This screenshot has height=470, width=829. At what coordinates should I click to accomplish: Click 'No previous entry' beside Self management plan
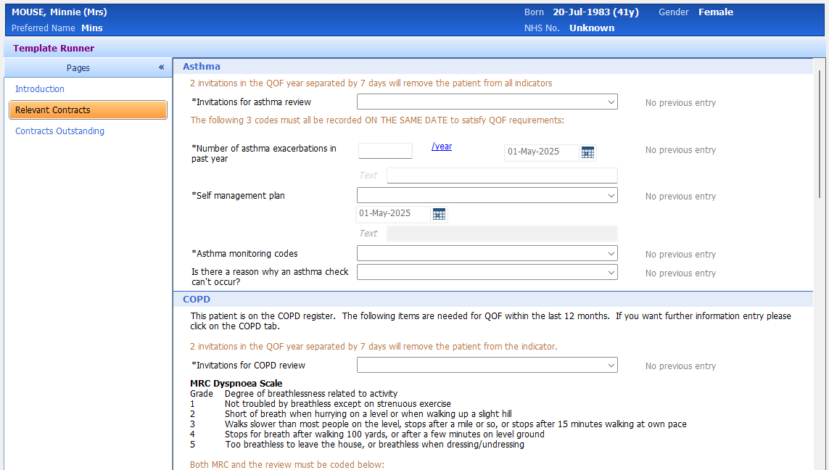click(x=680, y=196)
